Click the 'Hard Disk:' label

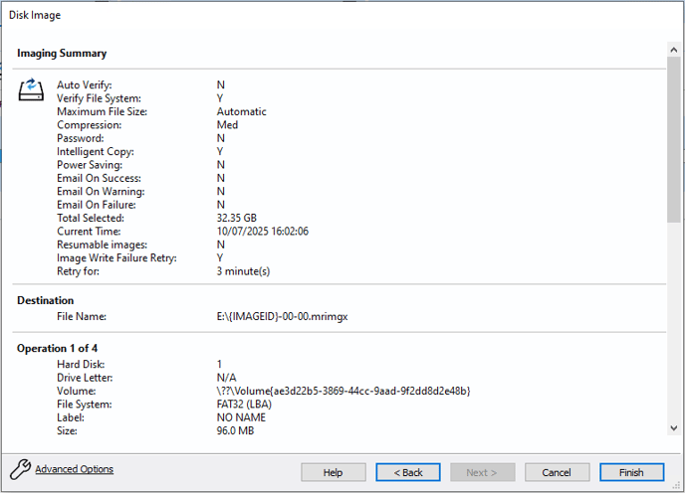(x=81, y=365)
